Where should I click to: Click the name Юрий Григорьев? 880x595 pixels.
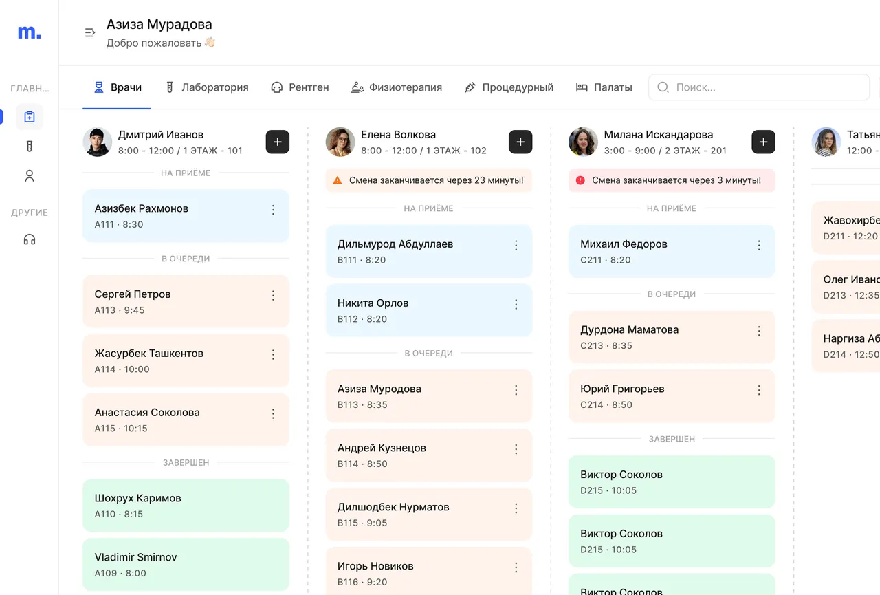click(x=622, y=389)
